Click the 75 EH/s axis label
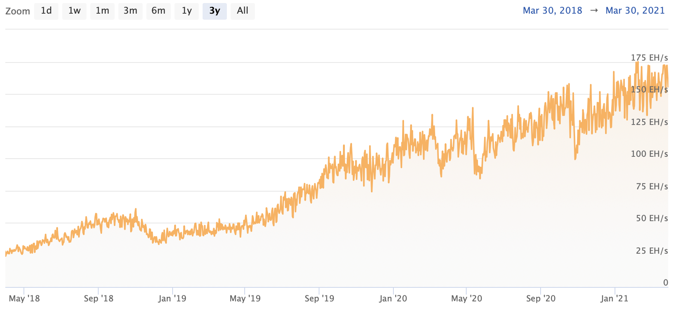 (x=652, y=187)
